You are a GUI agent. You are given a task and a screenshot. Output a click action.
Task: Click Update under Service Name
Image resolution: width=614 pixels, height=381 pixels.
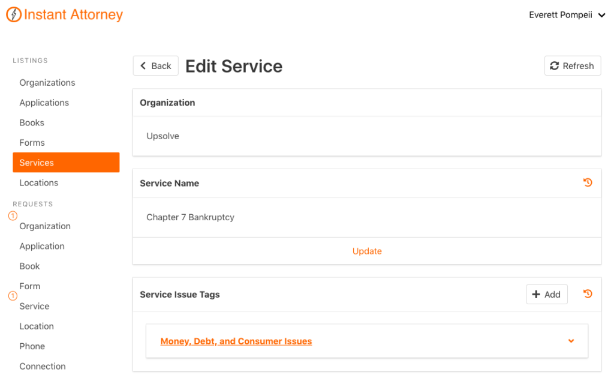point(367,251)
